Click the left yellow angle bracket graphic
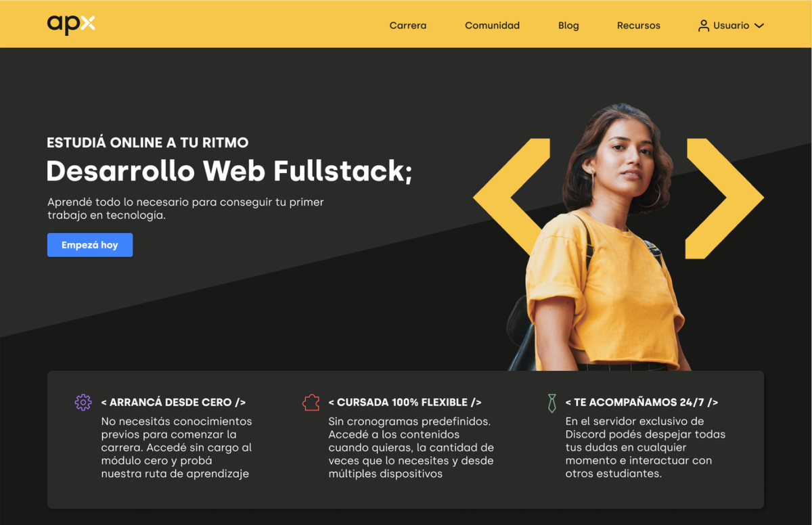Screen dimensions: 812x525 coord(512,198)
